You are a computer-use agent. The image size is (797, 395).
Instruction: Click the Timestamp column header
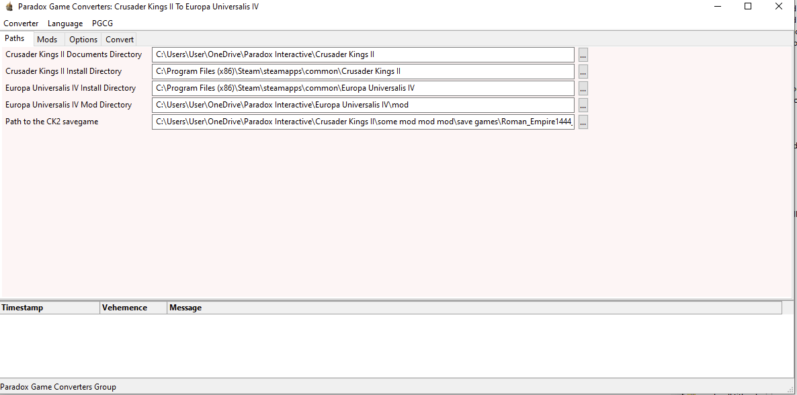click(x=50, y=308)
